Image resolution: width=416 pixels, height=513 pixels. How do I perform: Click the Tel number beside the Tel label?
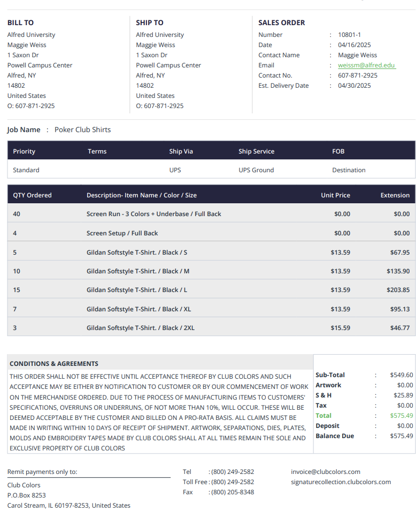pyautogui.click(x=233, y=472)
